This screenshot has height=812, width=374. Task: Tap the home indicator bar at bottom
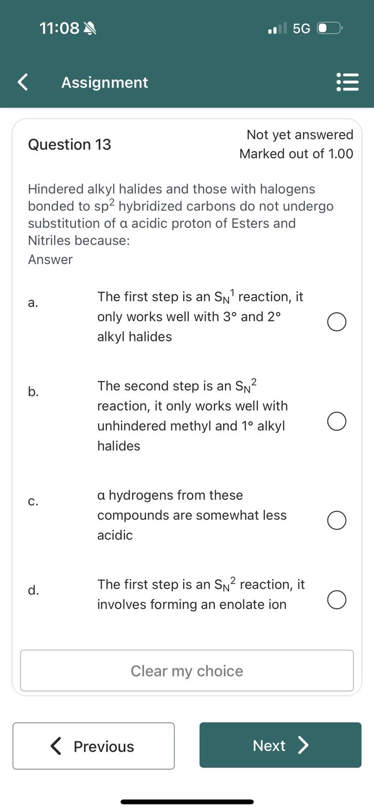(x=187, y=802)
